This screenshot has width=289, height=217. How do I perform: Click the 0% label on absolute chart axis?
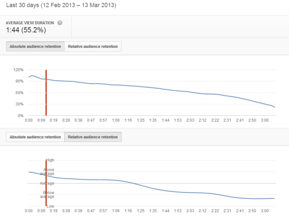[x=21, y=116]
